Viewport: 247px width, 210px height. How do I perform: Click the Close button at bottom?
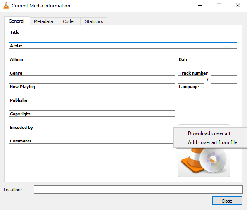(x=227, y=201)
